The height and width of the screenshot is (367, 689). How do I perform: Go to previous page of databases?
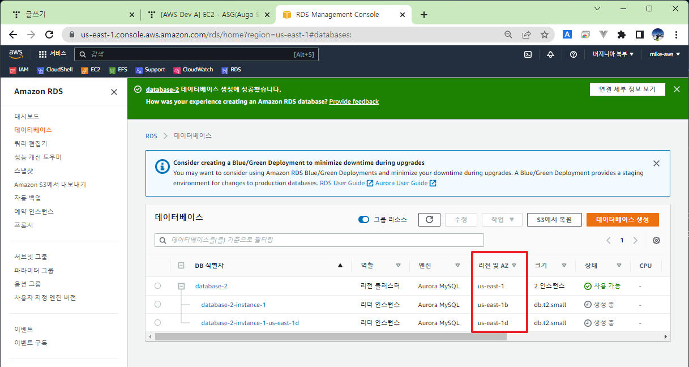609,240
